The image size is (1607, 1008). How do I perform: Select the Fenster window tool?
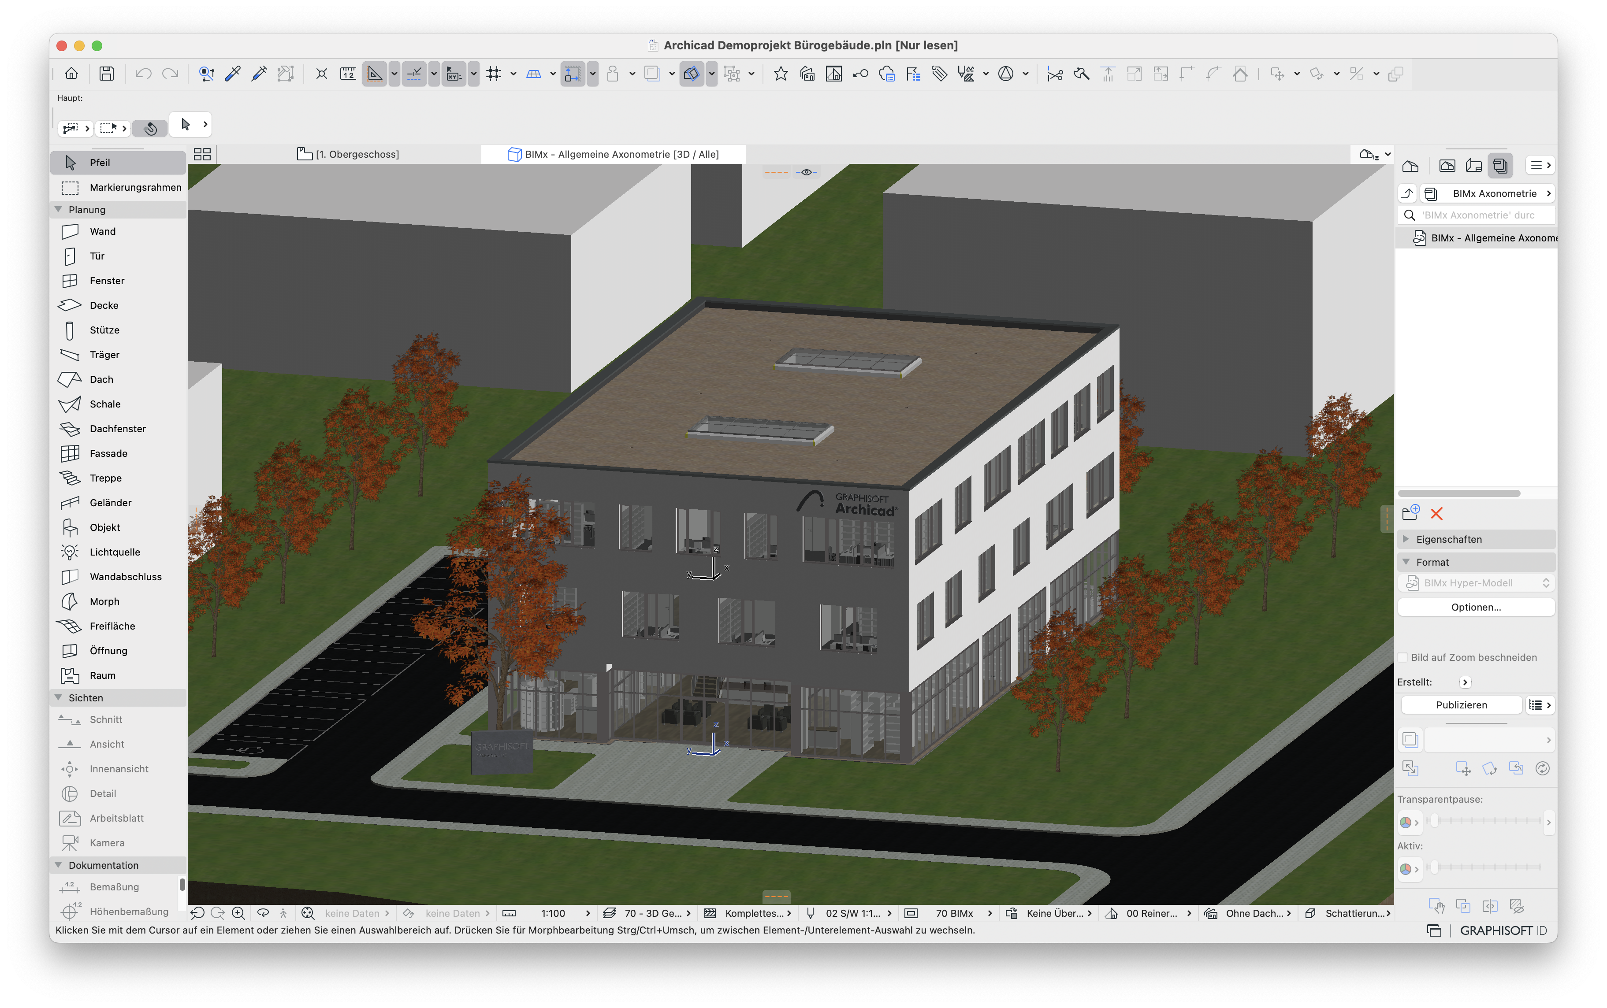click(118, 281)
